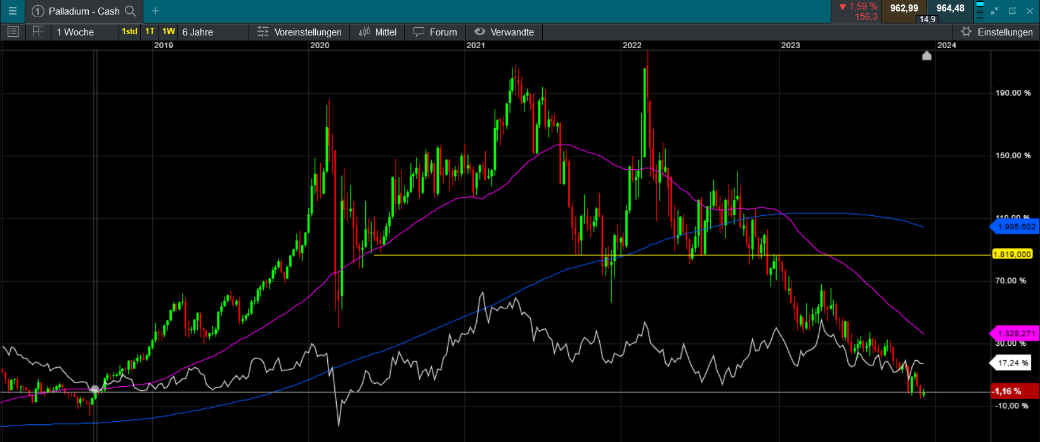This screenshot has width=1040, height=442.
Task: Open the hamburger main menu
Action: [12, 11]
